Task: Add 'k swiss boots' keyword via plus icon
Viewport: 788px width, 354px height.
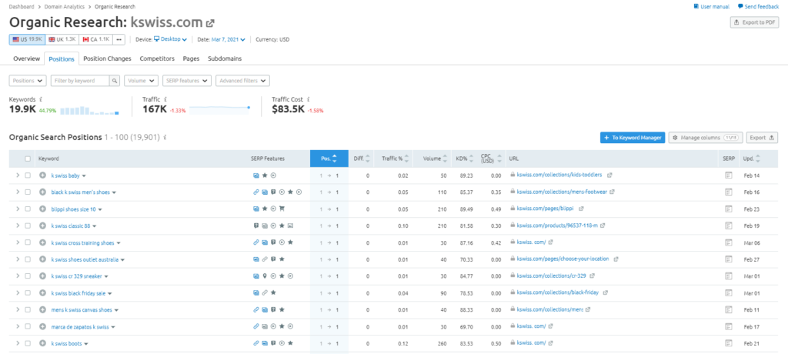Action: pyautogui.click(x=43, y=343)
